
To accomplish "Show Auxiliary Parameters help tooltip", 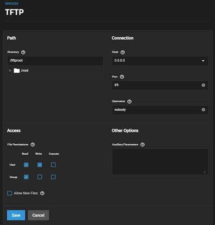I will point(142,145).
